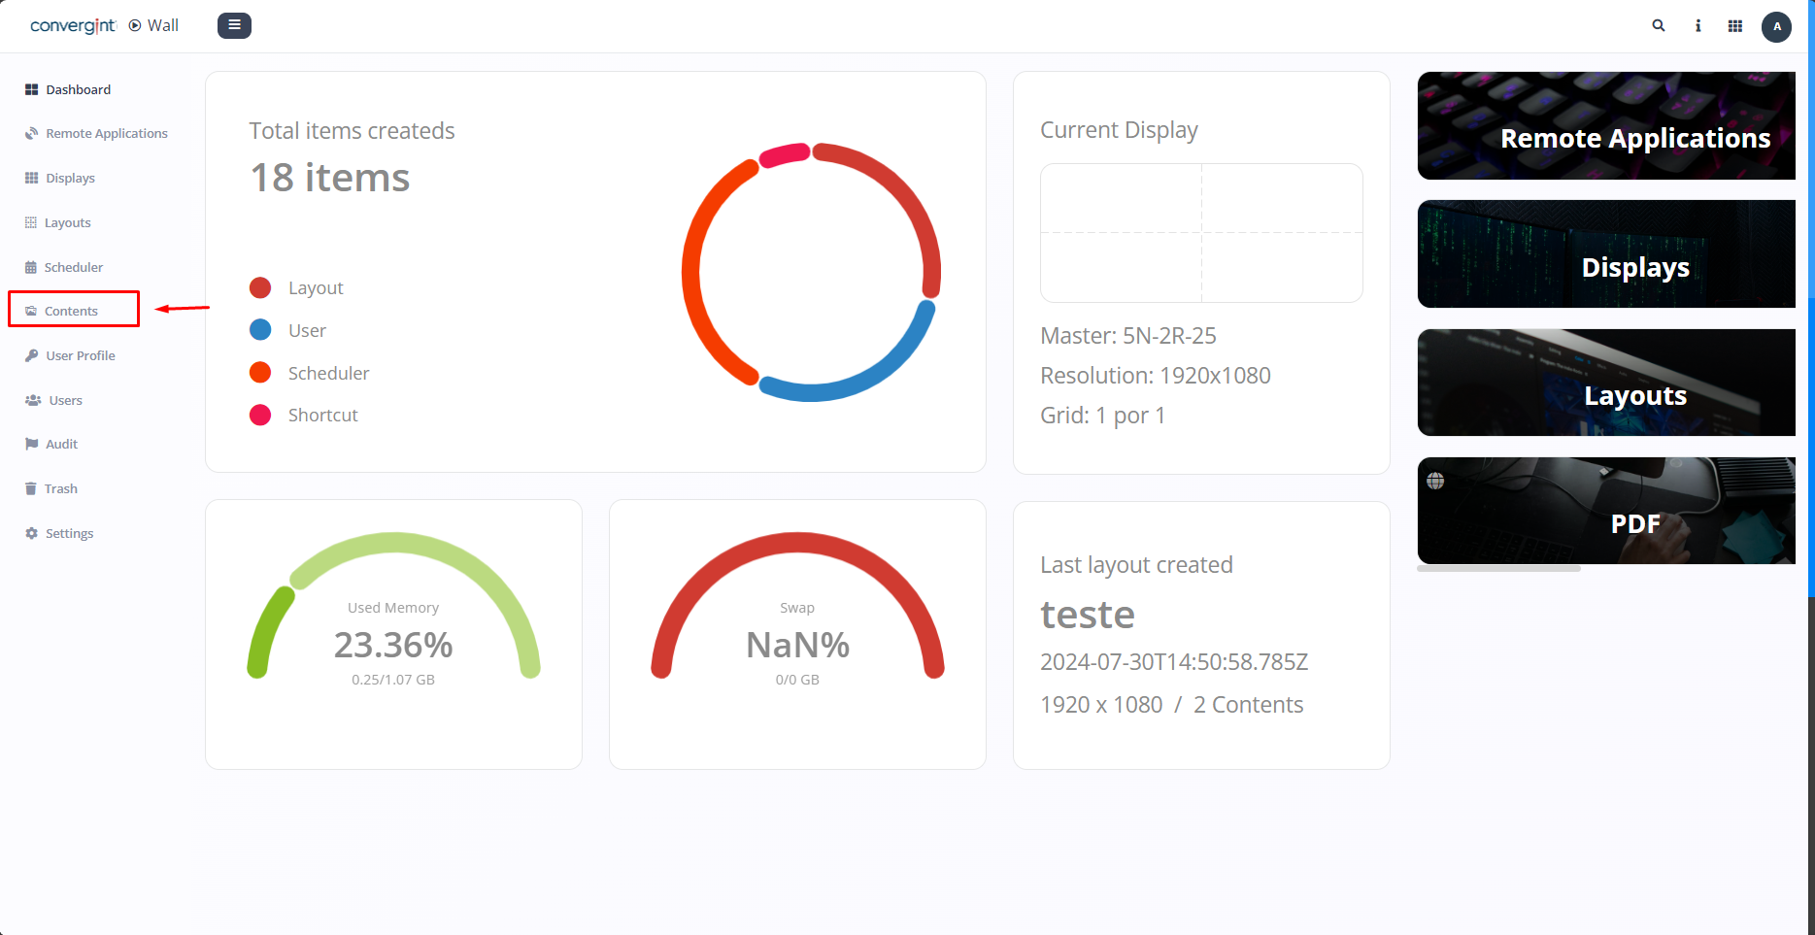Image resolution: width=1815 pixels, height=935 pixels.
Task: Toggle the Scheduler legend entry
Action: coord(328,374)
